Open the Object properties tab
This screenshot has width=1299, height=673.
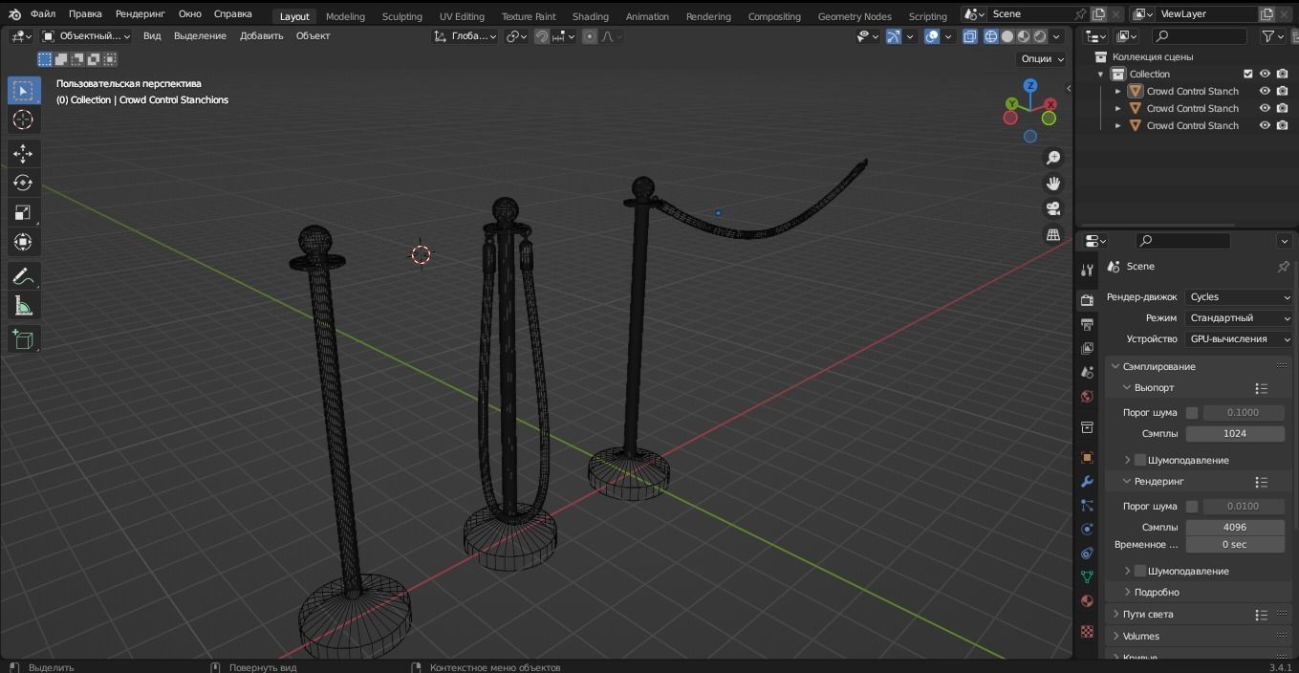tap(1087, 458)
